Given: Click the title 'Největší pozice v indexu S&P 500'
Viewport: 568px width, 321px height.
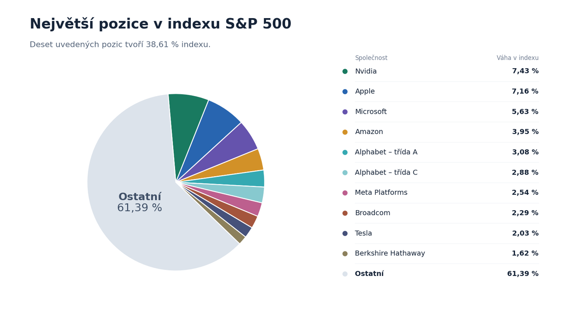Looking at the screenshot, I should tap(160, 24).
